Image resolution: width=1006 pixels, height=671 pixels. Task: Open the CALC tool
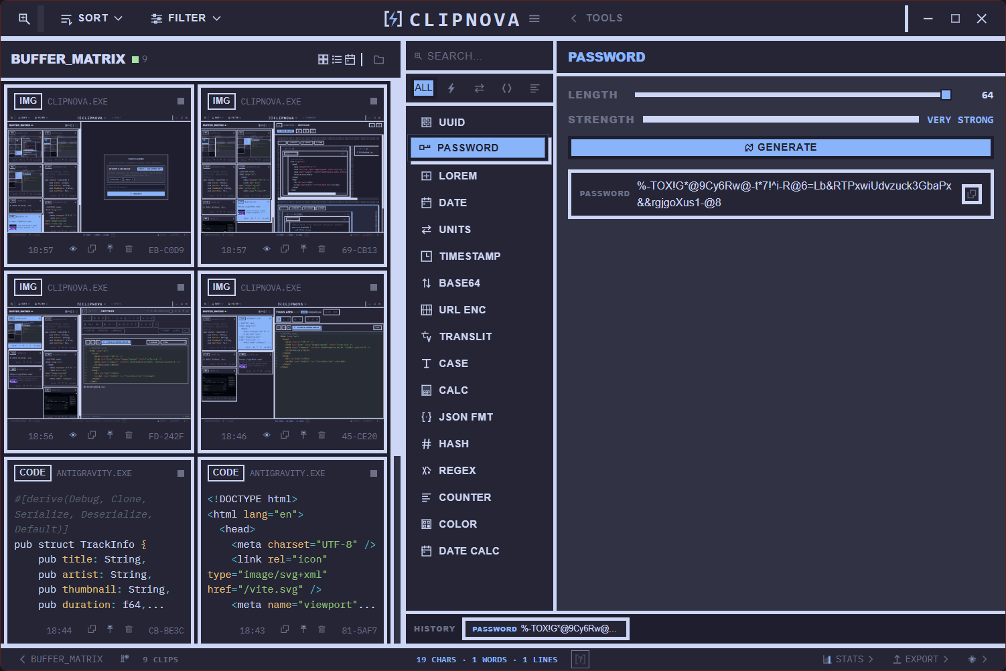[480, 390]
